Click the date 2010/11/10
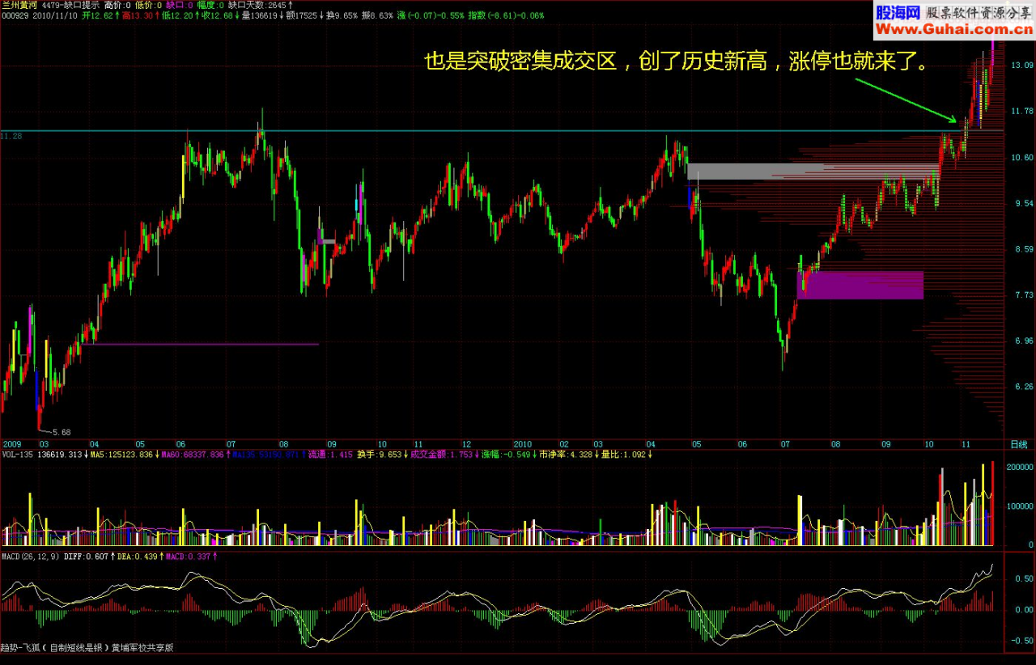Viewport: 1036px width, 665px height. pyautogui.click(x=55, y=15)
